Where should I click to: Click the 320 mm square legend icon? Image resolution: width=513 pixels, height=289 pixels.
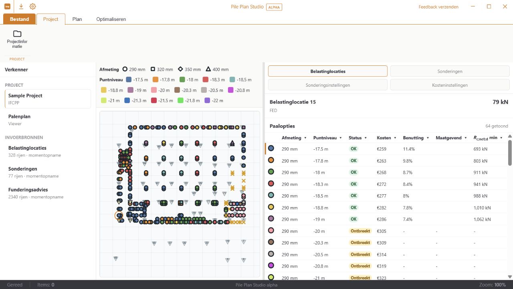153,69
